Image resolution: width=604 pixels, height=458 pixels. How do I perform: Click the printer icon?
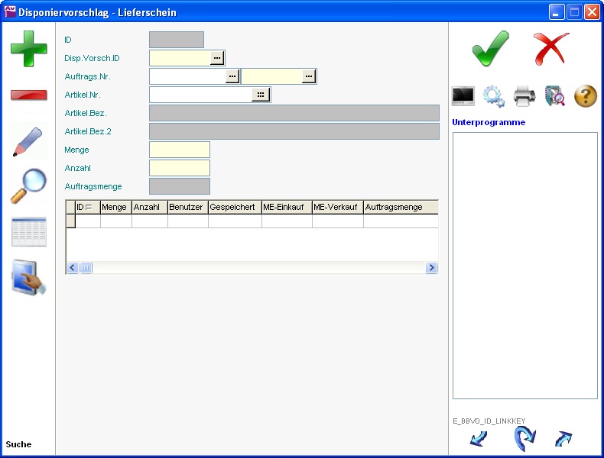click(x=524, y=96)
